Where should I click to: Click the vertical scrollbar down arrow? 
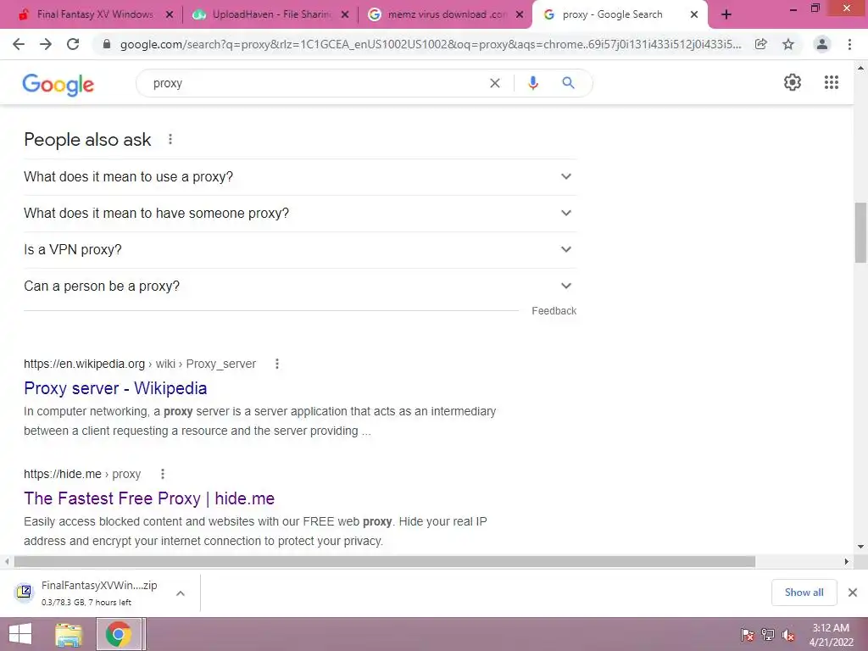coord(860,547)
